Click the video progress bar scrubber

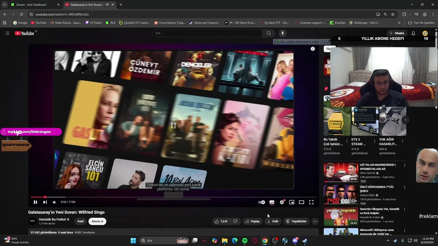click(45, 197)
